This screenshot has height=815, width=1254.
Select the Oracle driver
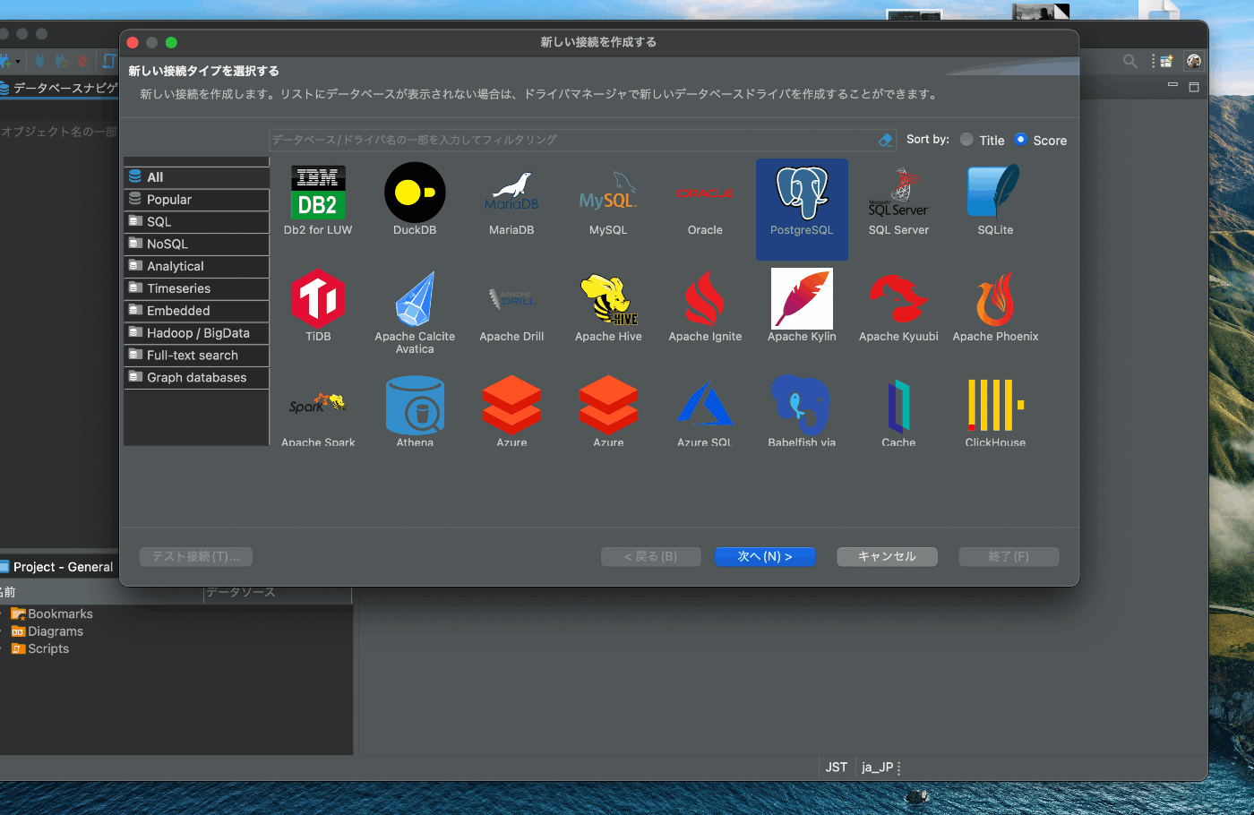(x=705, y=193)
